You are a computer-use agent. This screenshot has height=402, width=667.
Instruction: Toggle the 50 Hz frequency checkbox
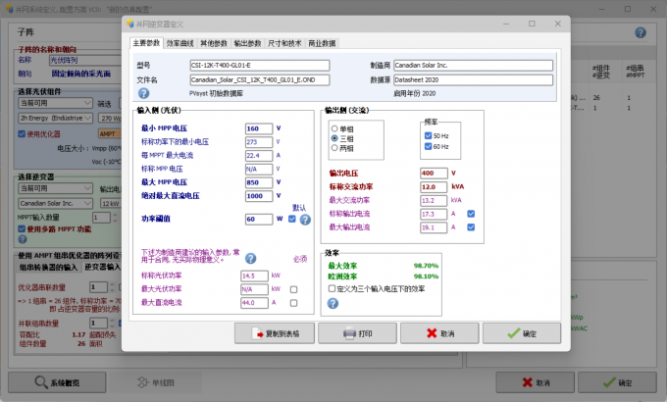click(428, 134)
